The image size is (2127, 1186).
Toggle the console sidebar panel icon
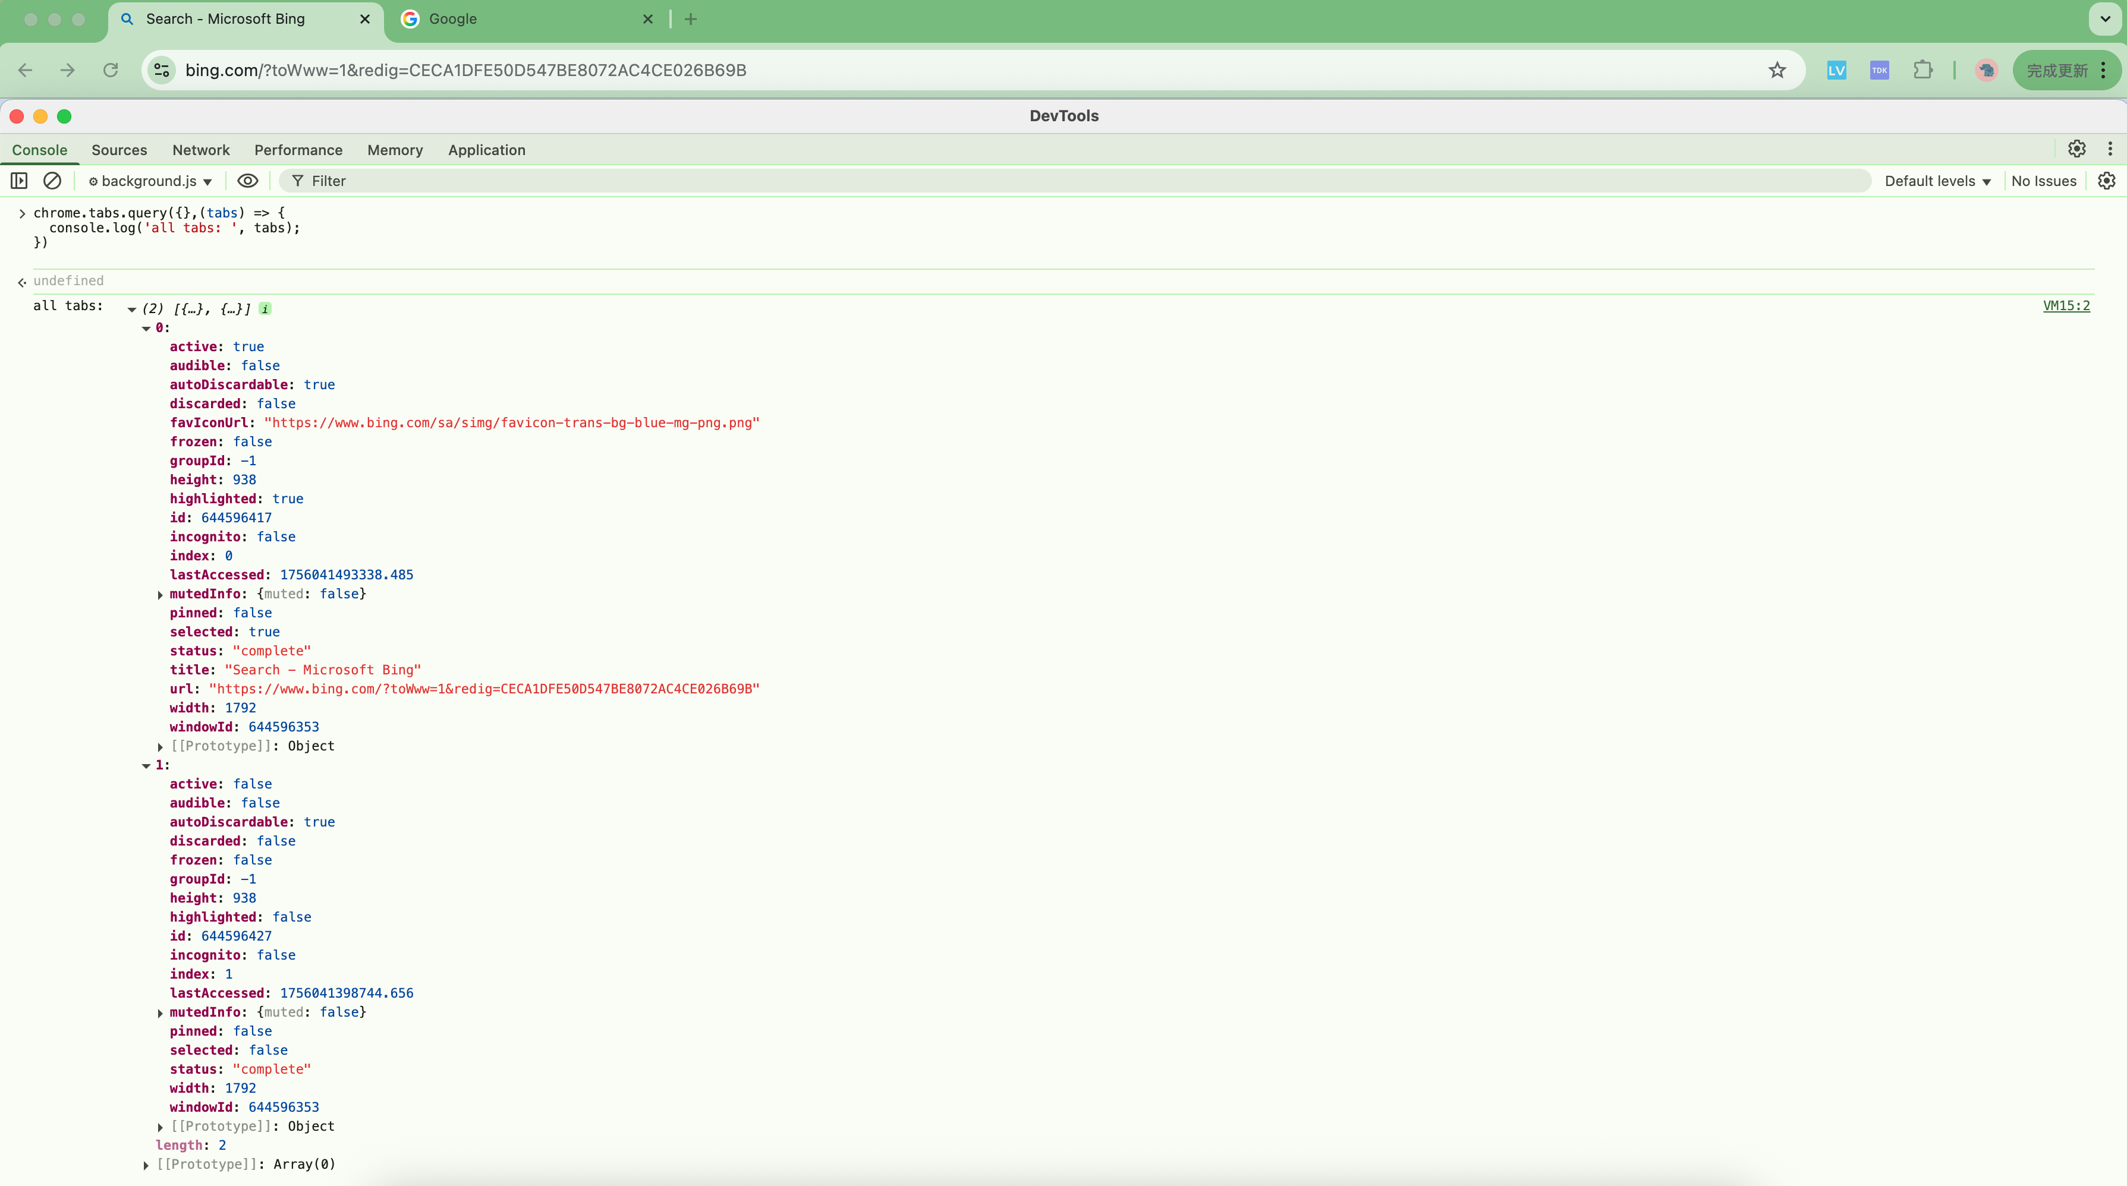pyautogui.click(x=19, y=181)
